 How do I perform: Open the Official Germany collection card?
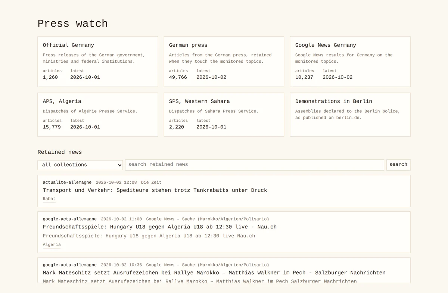pyautogui.click(x=98, y=62)
